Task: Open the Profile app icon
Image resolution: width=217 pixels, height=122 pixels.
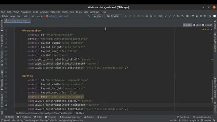Action: point(147,16)
